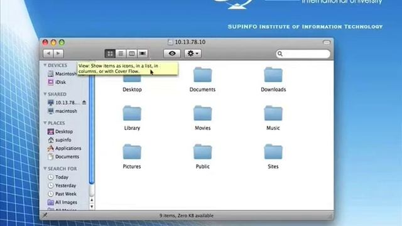Viewport: 402px width, 226px height.
Task: Open supinfo home folder in sidebar
Action: click(60, 140)
